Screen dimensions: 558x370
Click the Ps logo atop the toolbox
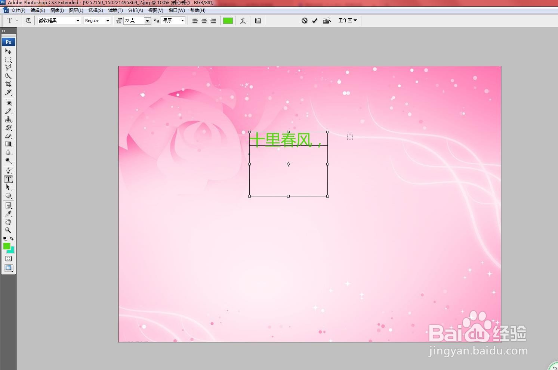point(8,42)
